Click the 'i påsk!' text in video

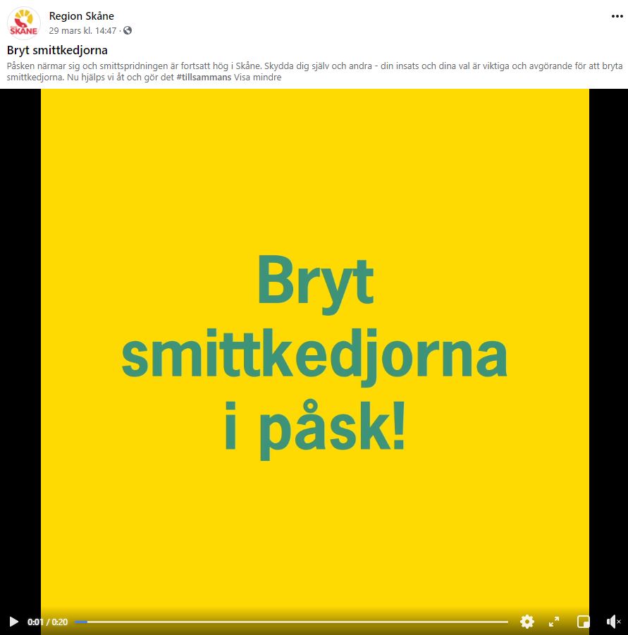coord(314,430)
